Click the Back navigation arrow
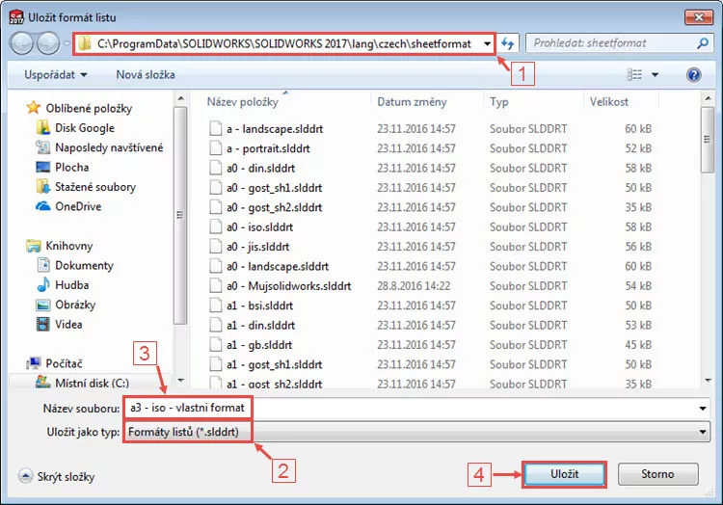Viewport: 723px width, 505px height. 21,43
